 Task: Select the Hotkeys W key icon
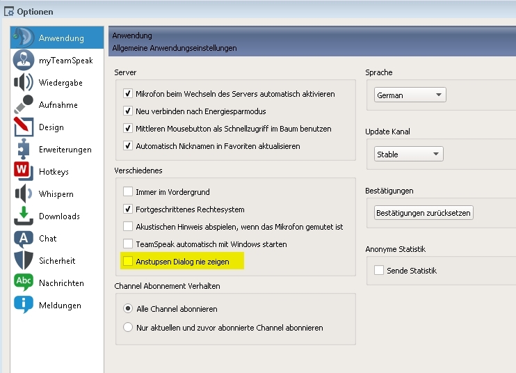[x=24, y=171]
